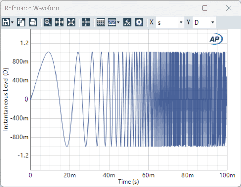Activate the zoom magnifier tool
The height and width of the screenshot is (187, 241).
(48, 22)
